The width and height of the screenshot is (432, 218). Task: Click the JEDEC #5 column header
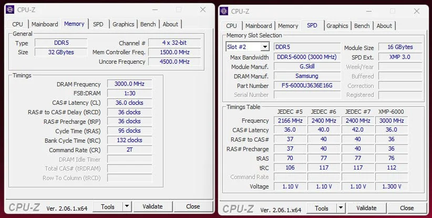[290, 112]
